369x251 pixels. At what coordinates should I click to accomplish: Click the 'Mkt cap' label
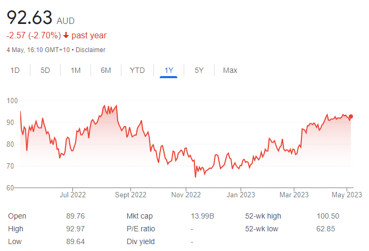(140, 216)
